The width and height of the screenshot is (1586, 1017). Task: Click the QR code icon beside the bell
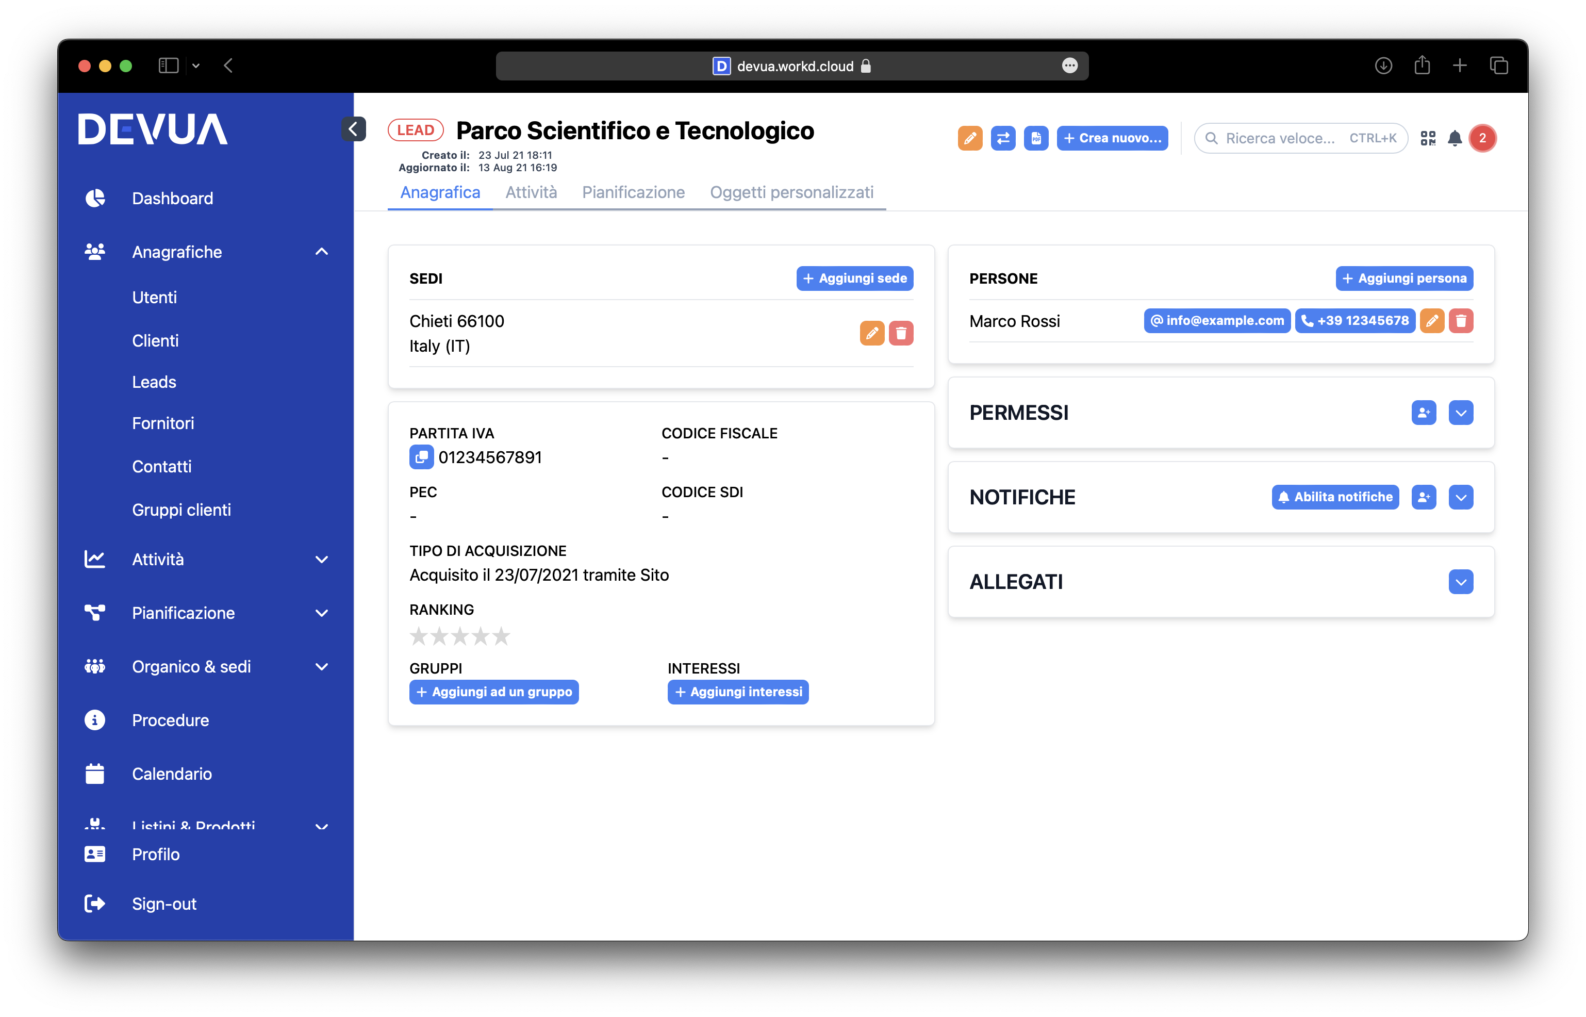click(1429, 138)
